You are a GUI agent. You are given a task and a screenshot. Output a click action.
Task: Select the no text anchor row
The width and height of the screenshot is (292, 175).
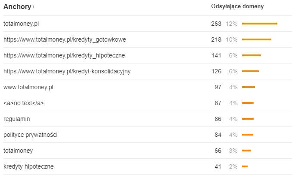click(23, 103)
